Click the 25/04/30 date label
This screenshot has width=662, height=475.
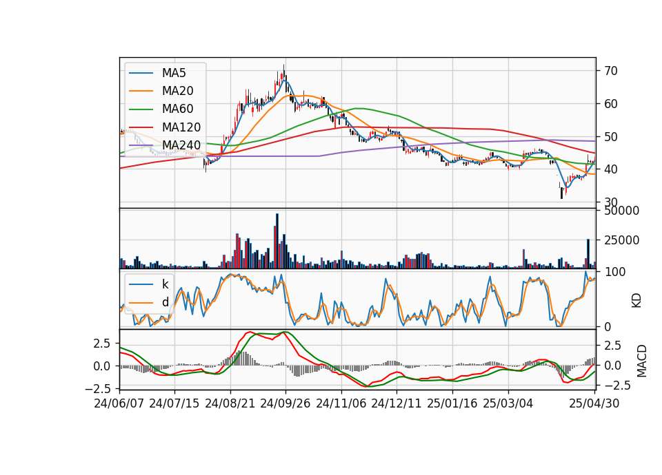pyautogui.click(x=594, y=403)
